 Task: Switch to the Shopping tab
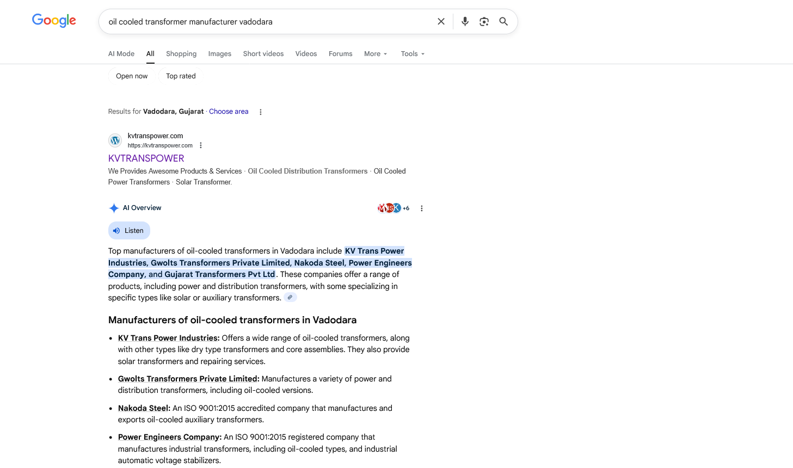click(181, 54)
